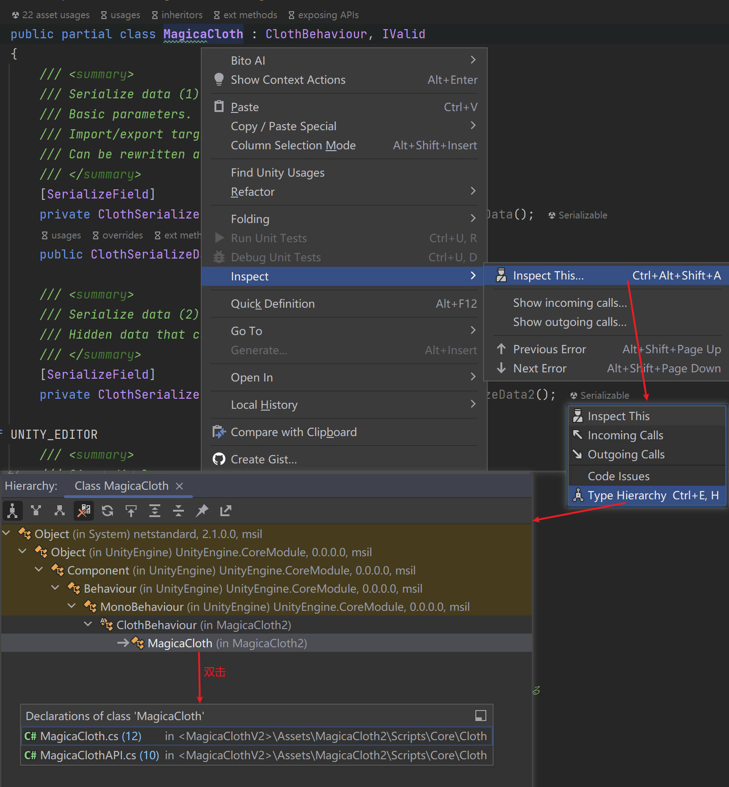Click the IValid interface name in code
Viewport: 729px width, 787px height.
click(x=403, y=34)
